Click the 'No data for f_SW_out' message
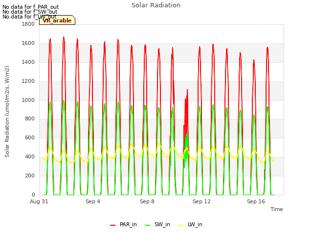 [x=30, y=12]
